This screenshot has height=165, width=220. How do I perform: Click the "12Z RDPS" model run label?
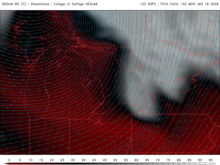click(148, 4)
